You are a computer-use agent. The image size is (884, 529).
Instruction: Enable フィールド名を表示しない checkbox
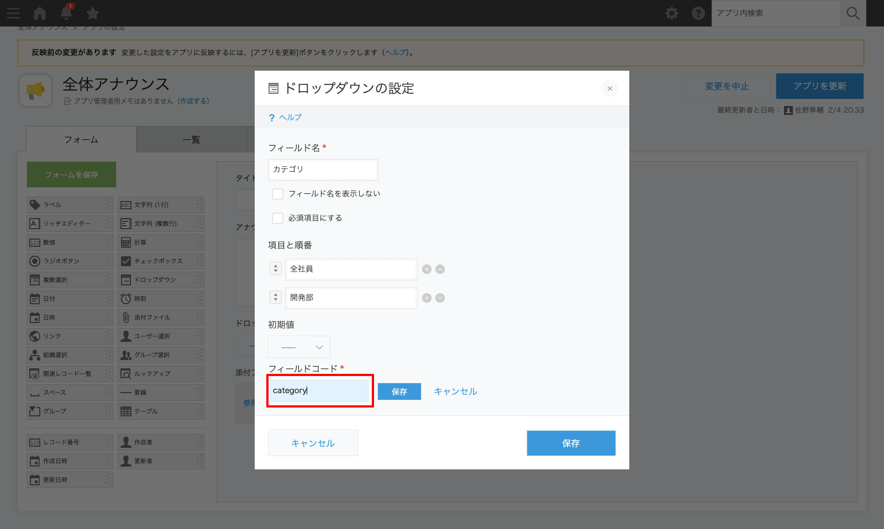click(277, 194)
